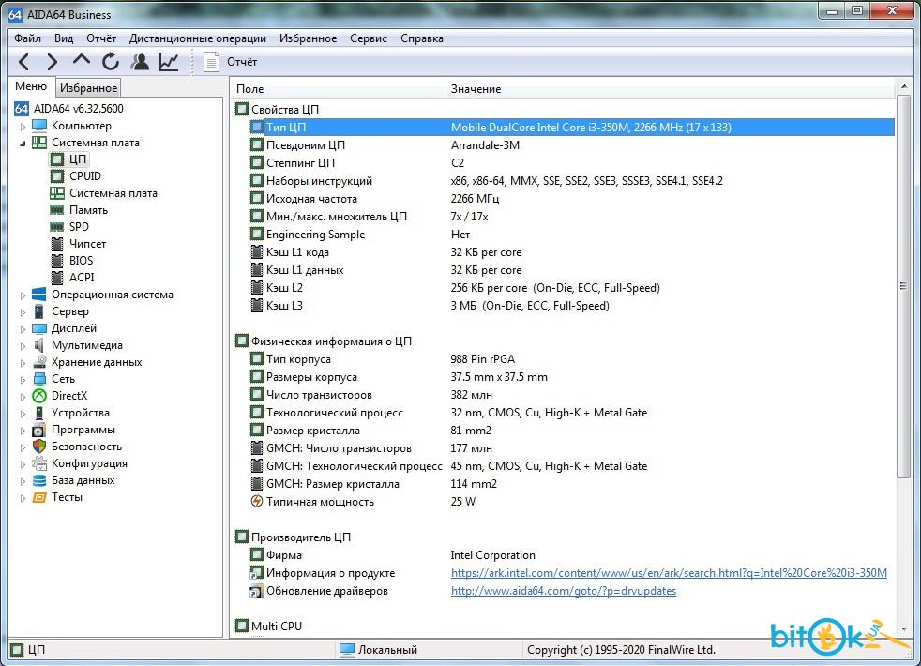The image size is (921, 666).
Task: Collapse the Системная плата tree node
Action: tap(23, 144)
